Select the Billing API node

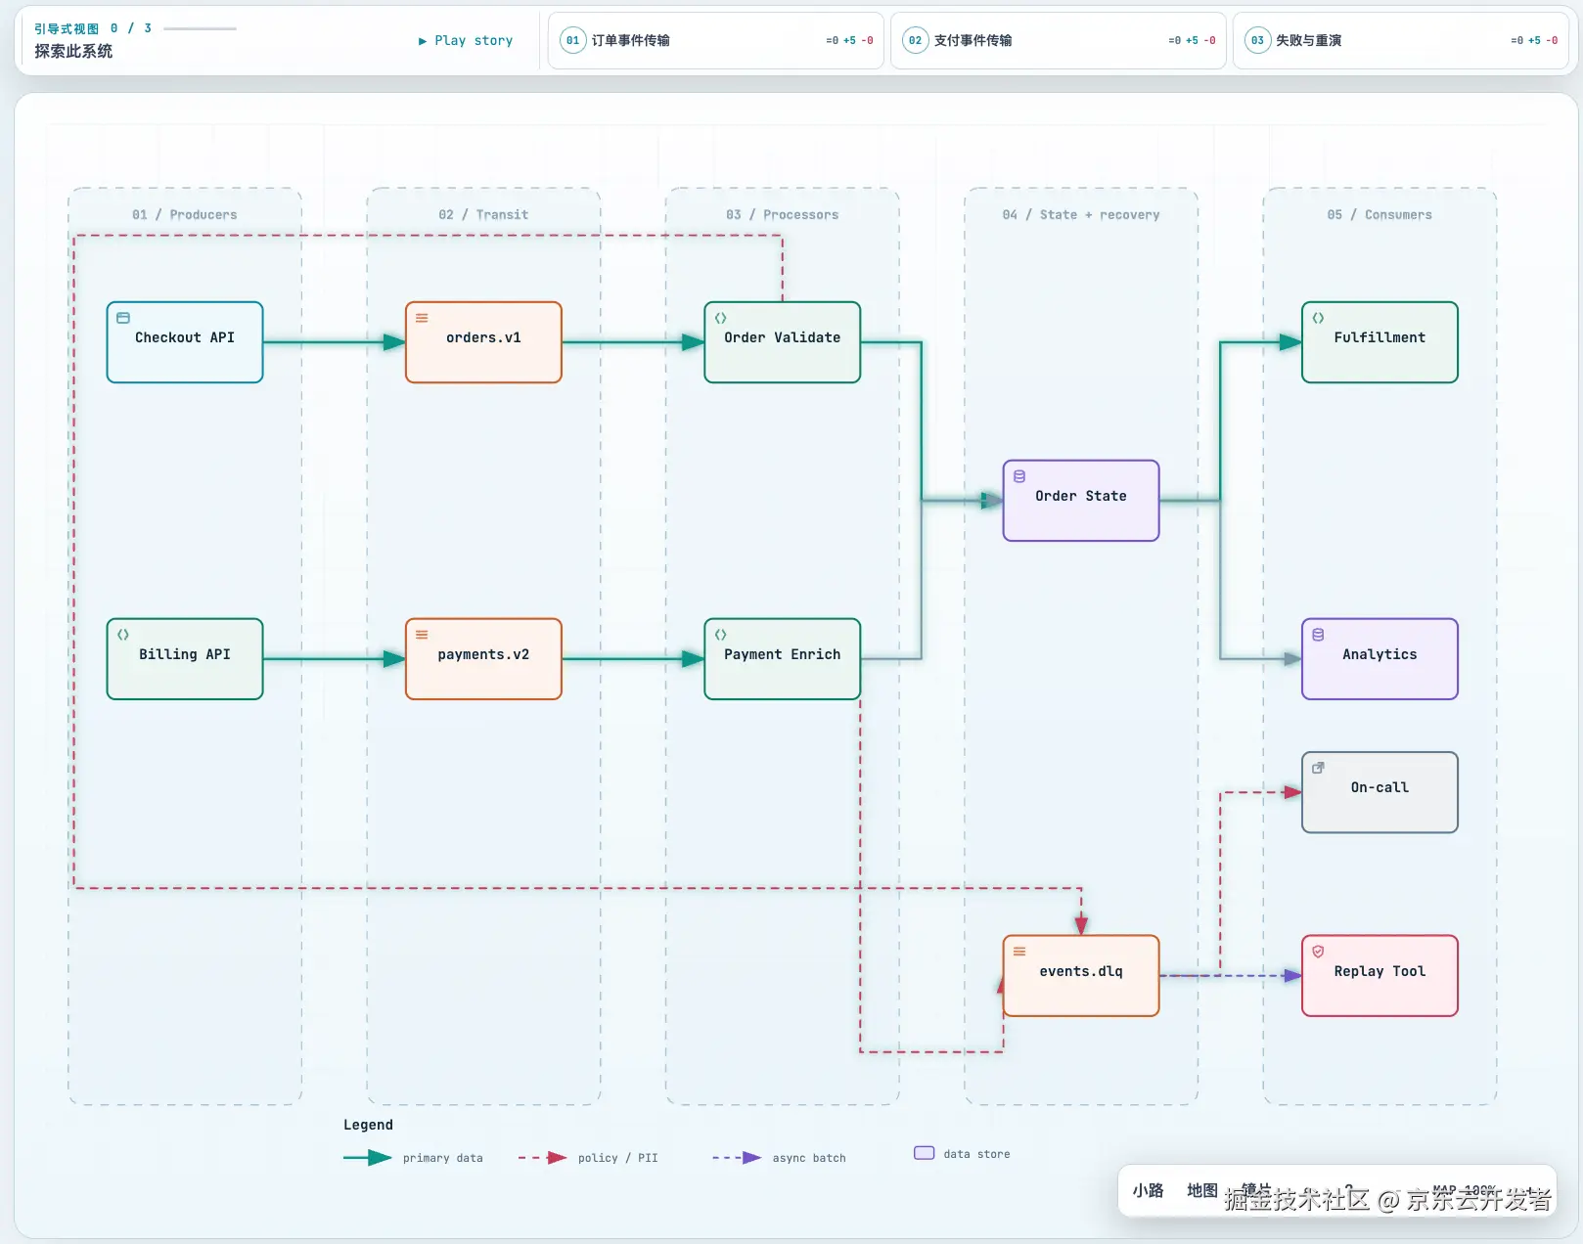tap(185, 659)
